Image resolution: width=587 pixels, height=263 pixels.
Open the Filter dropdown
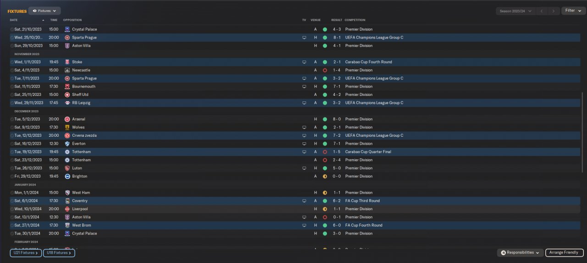pyautogui.click(x=573, y=11)
